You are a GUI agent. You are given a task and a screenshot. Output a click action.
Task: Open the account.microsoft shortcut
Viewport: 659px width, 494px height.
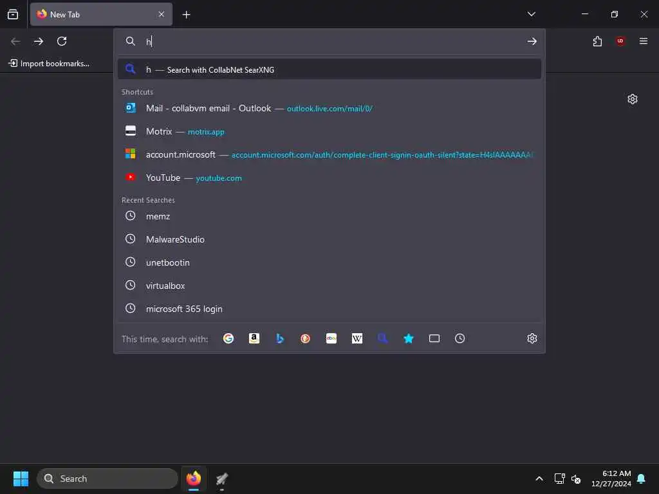click(329, 154)
